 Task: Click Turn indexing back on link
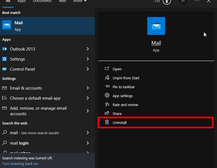coord(20,164)
